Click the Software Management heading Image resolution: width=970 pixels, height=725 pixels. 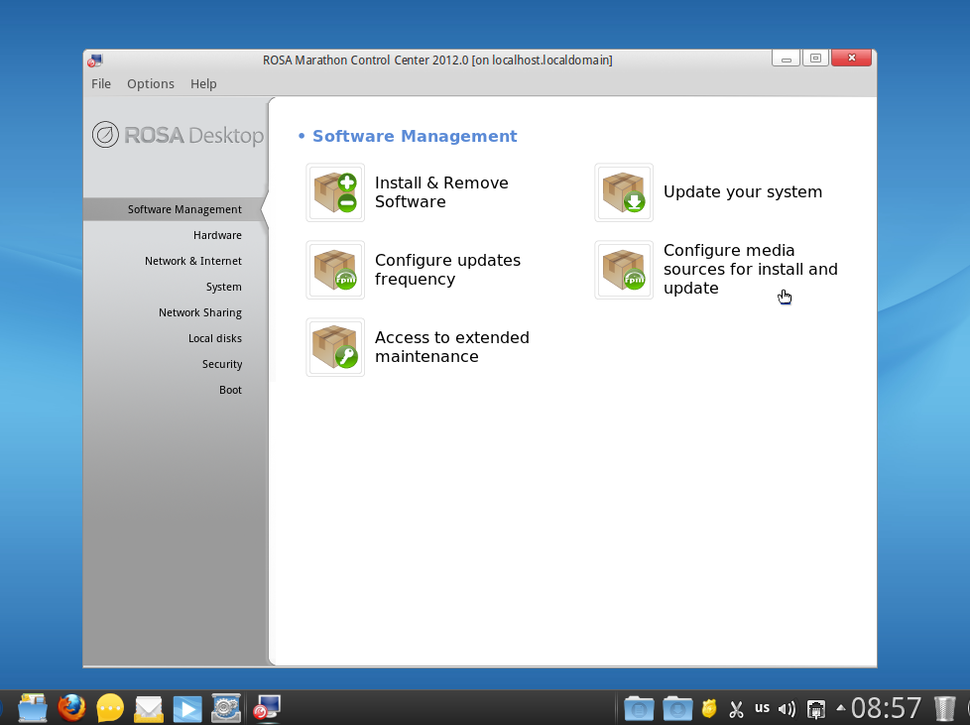click(415, 136)
